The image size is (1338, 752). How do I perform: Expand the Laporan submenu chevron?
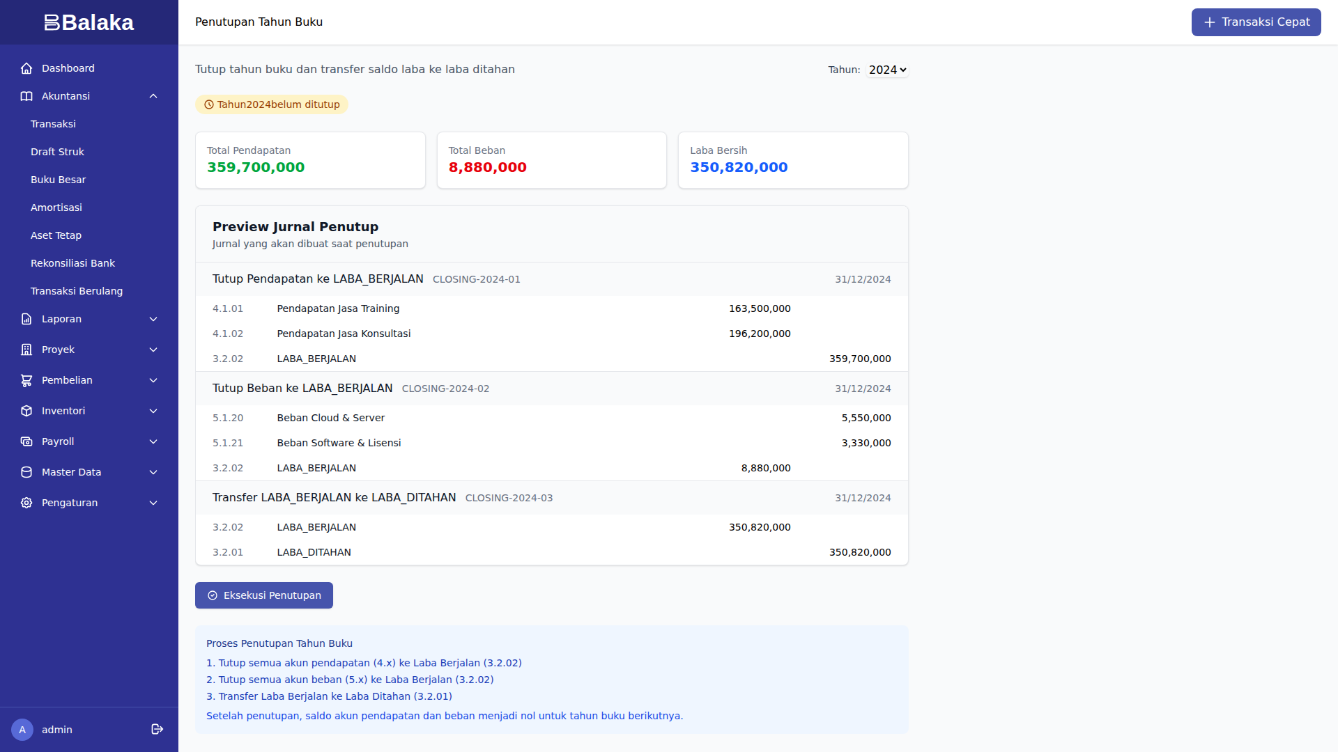(153, 319)
